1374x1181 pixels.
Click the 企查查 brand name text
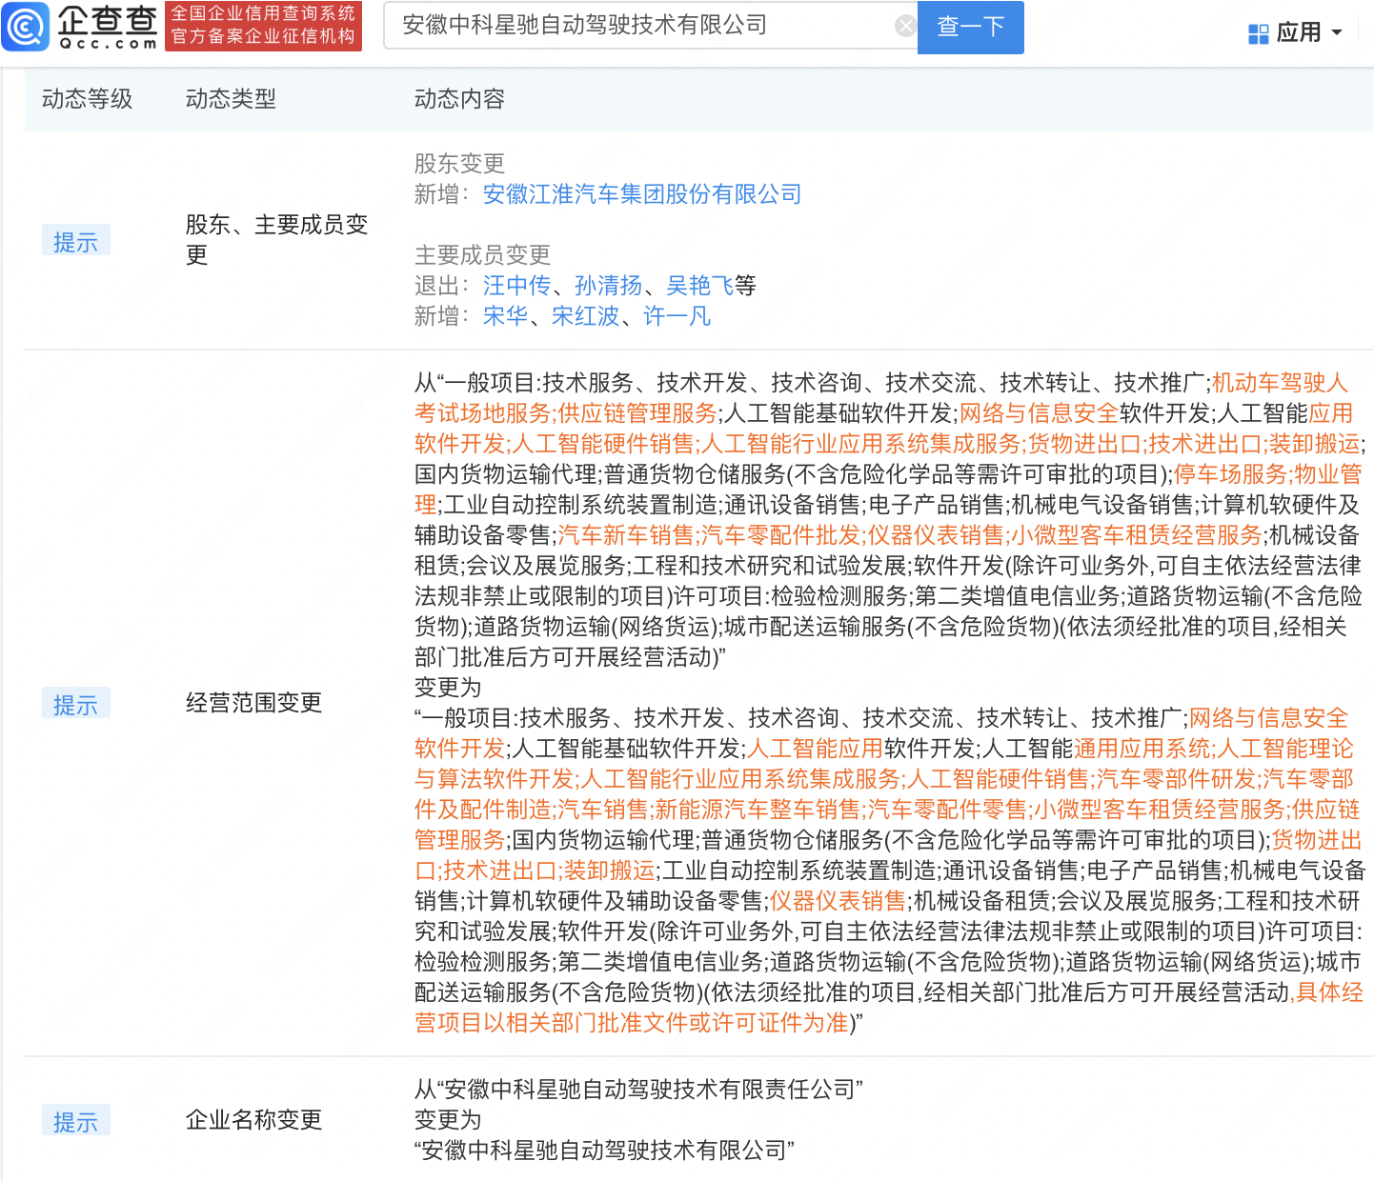pos(108,19)
